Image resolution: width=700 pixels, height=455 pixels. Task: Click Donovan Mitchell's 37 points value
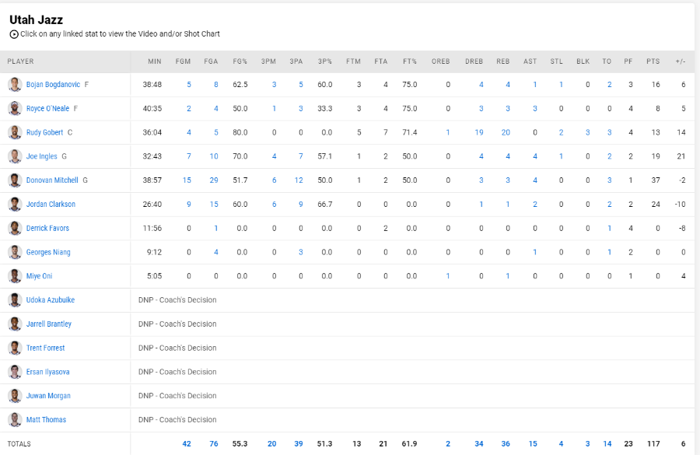click(x=656, y=180)
